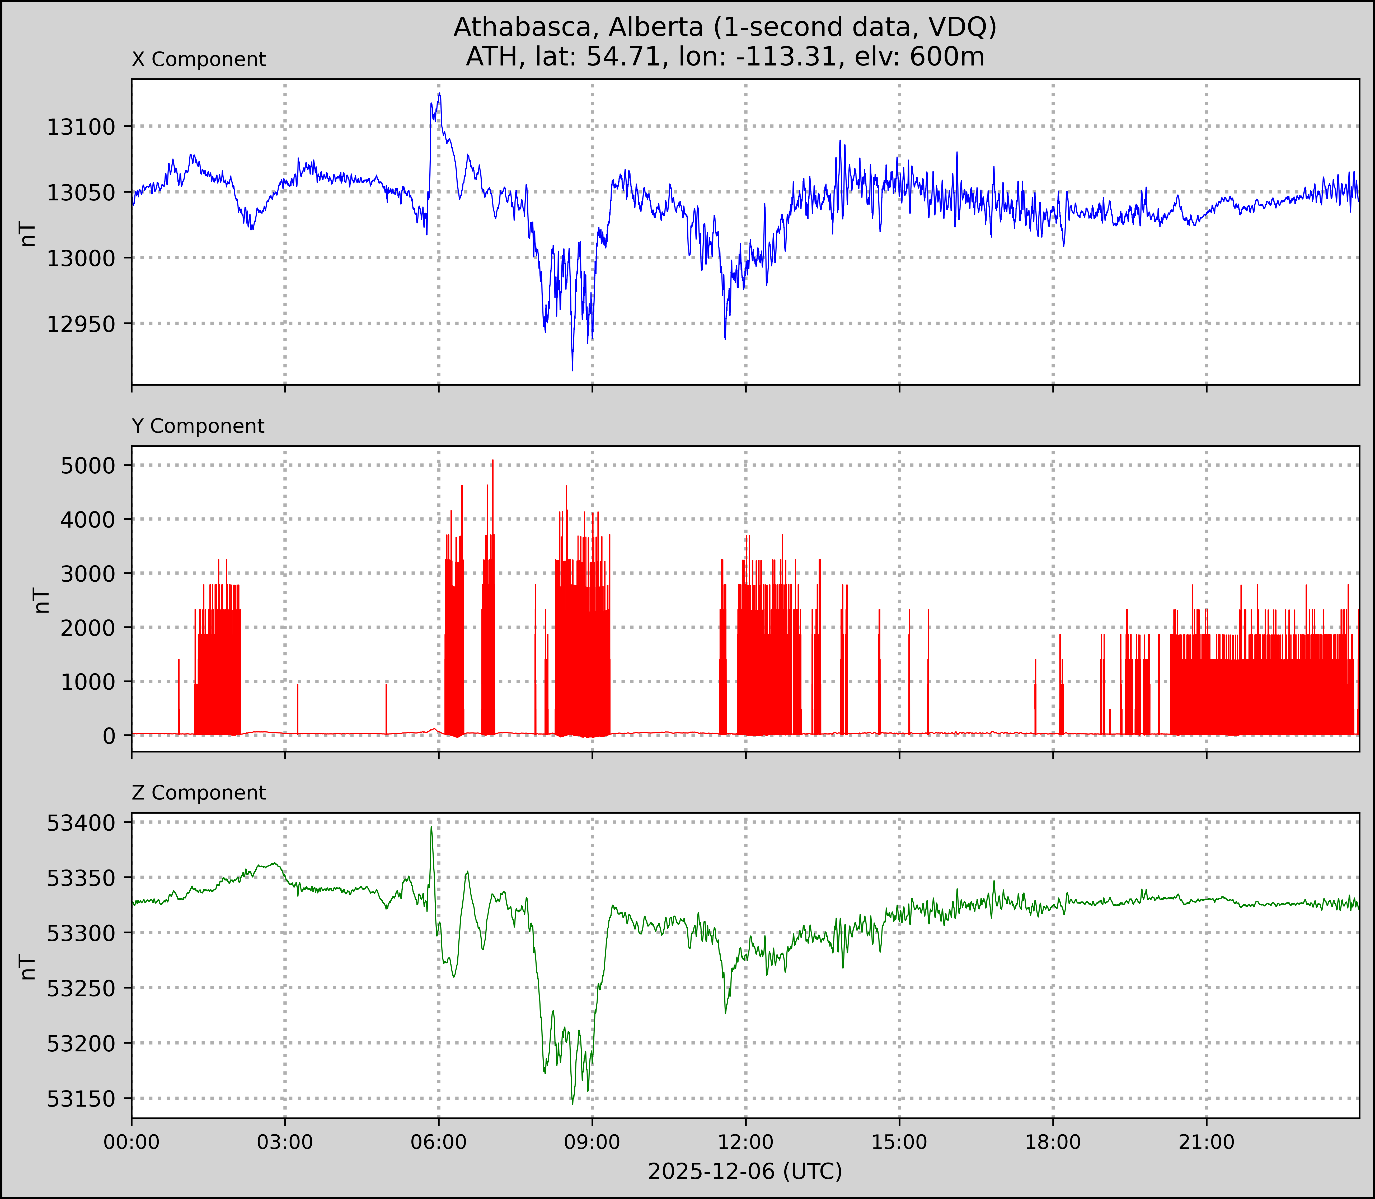Click the 2025-12-06 (UTC) axis label

745,1172
